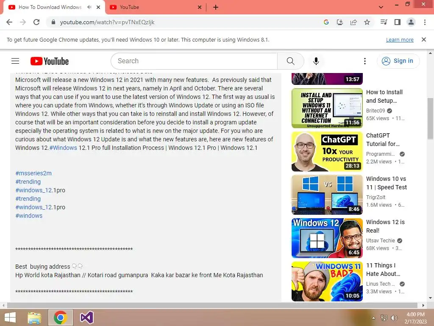Go back using the browser back arrow
This screenshot has height=326, width=434.
tap(9, 22)
